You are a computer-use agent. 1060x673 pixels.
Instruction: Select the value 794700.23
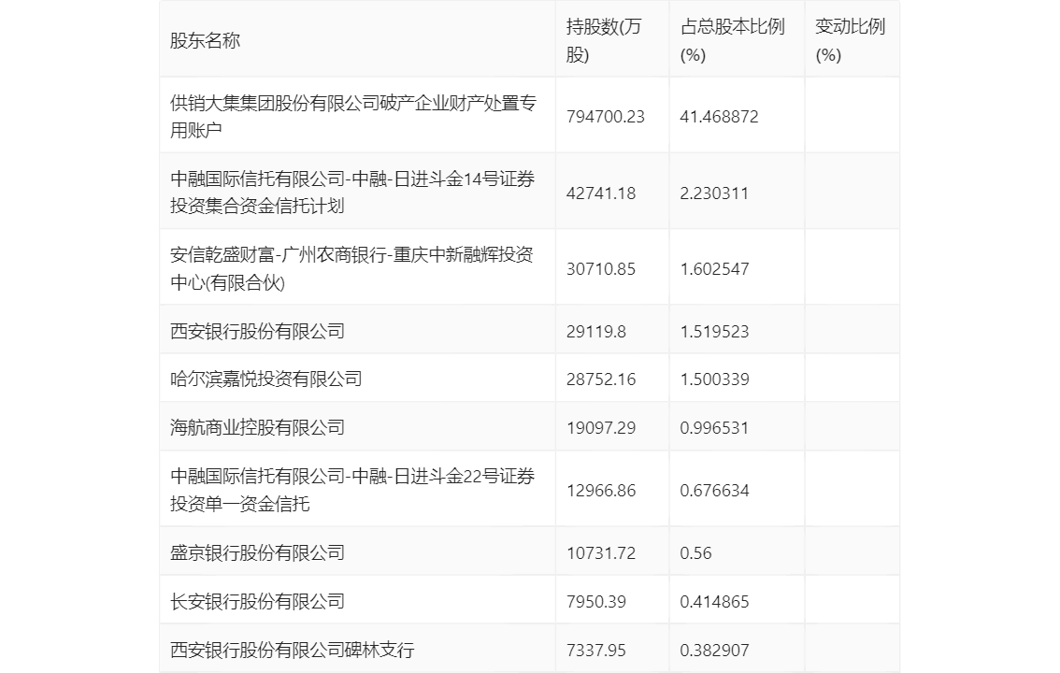click(606, 117)
